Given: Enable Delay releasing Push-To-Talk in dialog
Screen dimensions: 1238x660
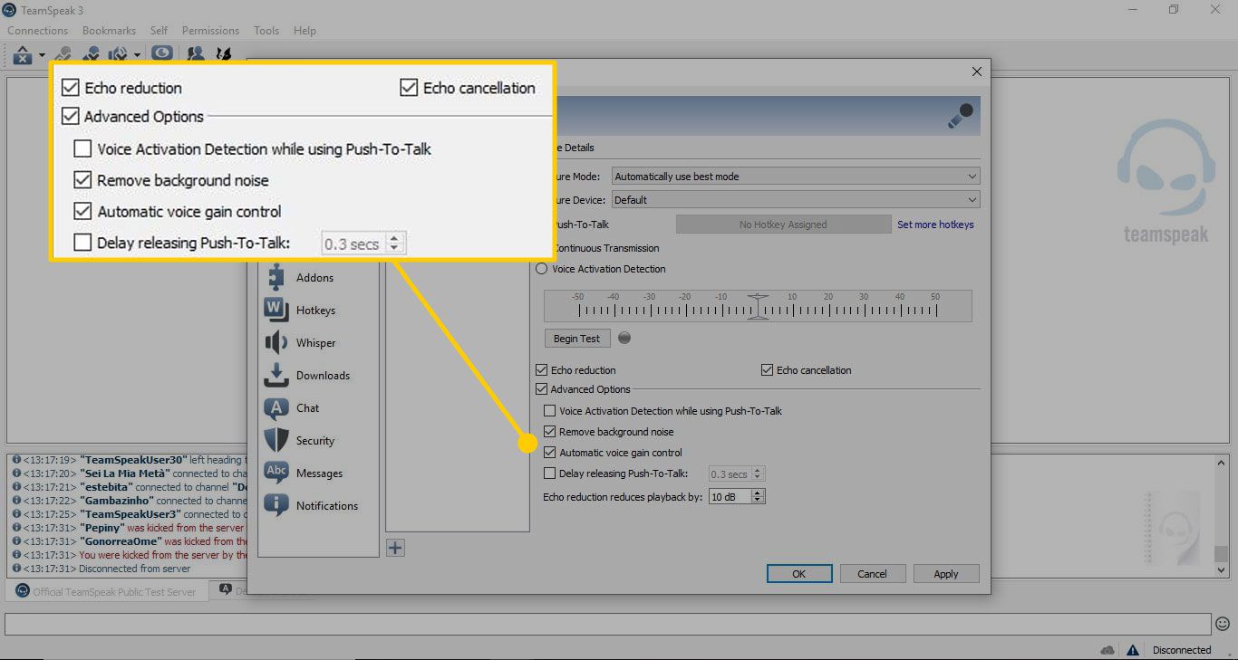Looking at the screenshot, I should point(549,473).
